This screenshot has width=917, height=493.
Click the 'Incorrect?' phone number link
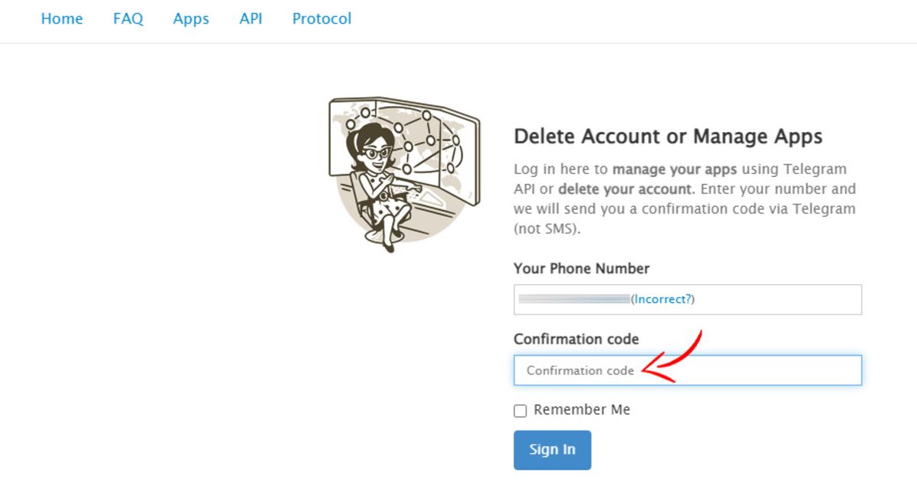[663, 299]
